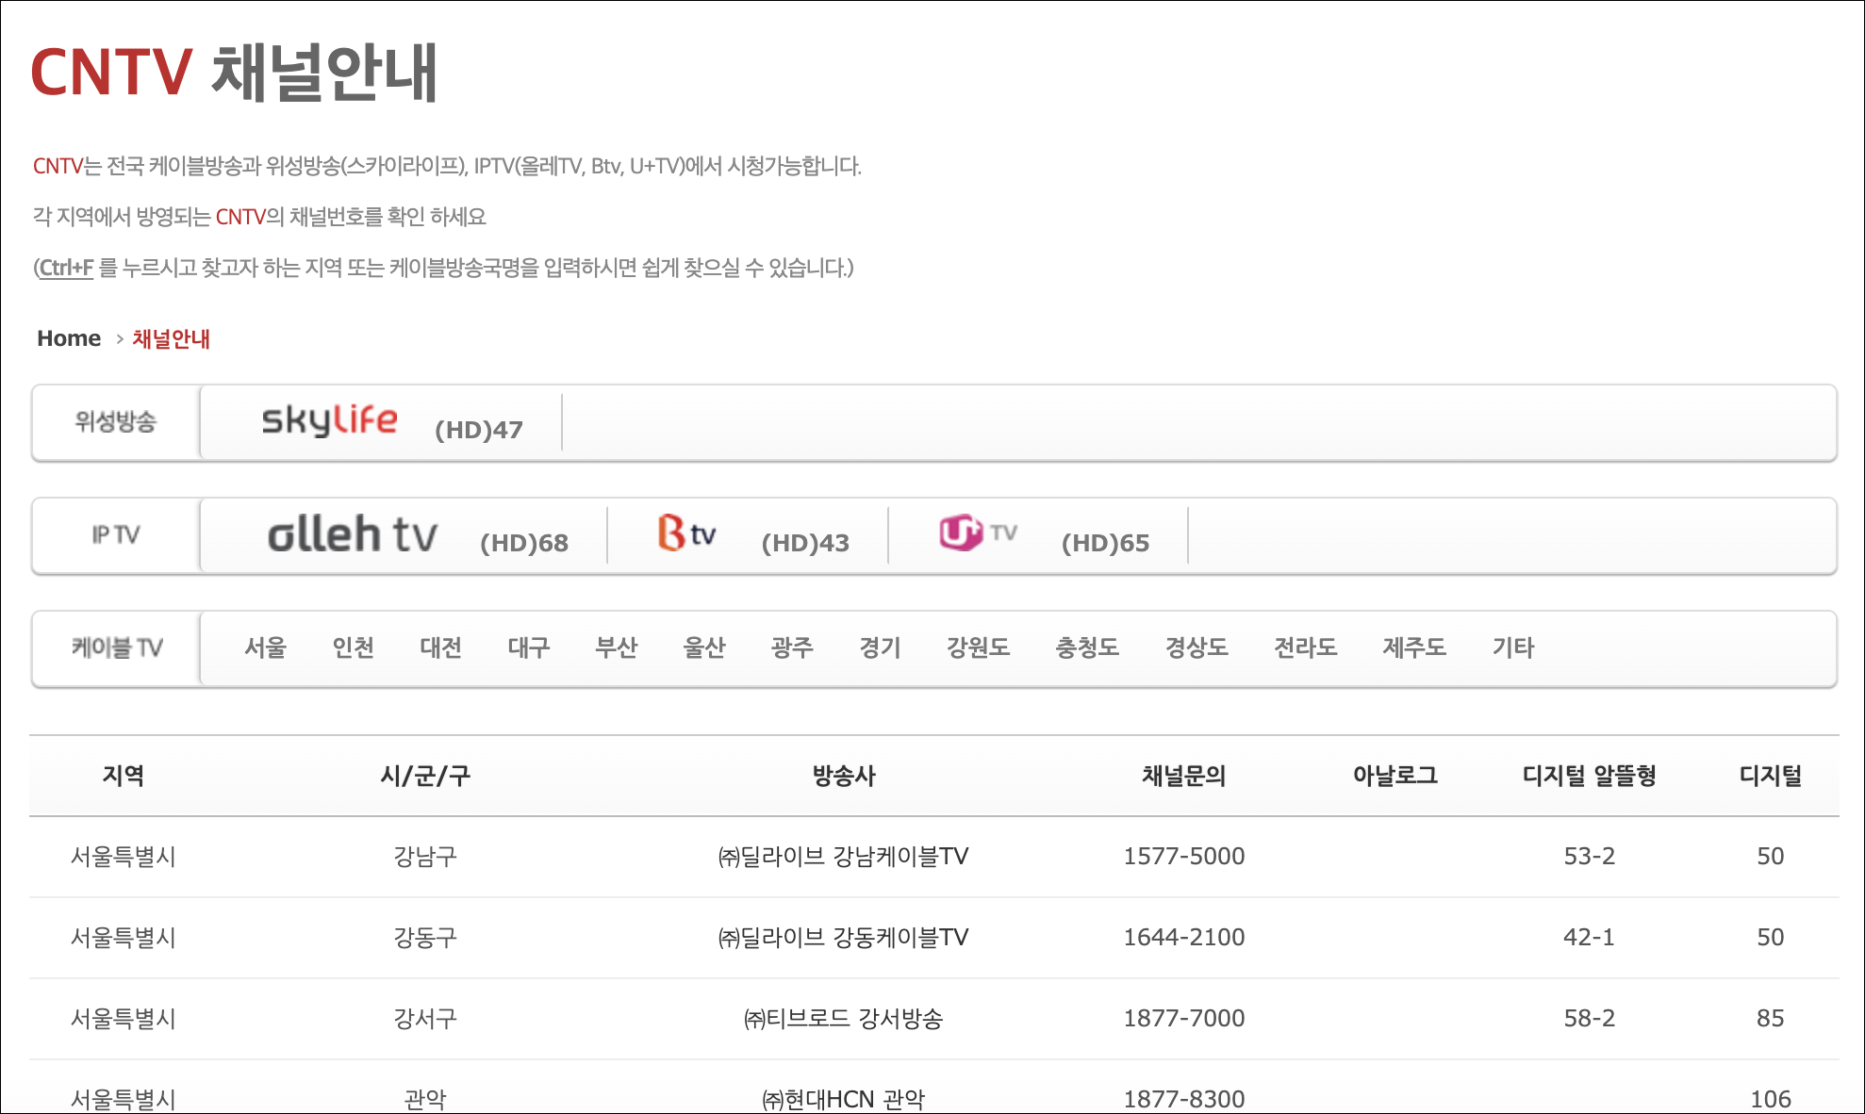This screenshot has width=1865, height=1114.
Task: Select the 대전 cable region tab
Action: 440,647
